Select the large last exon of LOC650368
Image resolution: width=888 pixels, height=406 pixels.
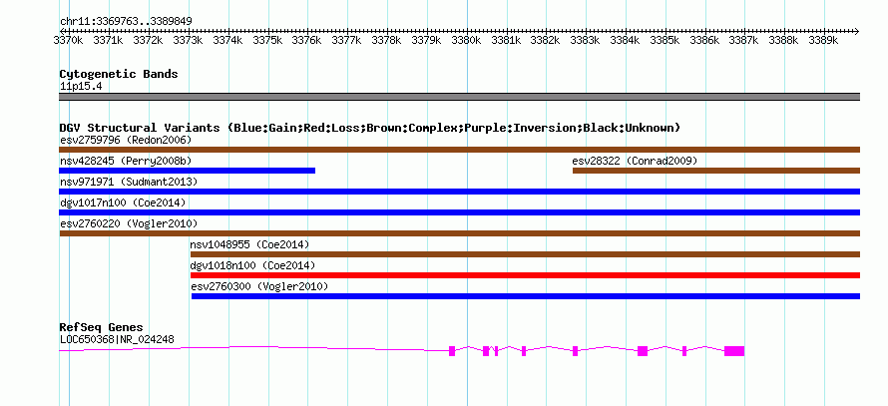pos(734,350)
